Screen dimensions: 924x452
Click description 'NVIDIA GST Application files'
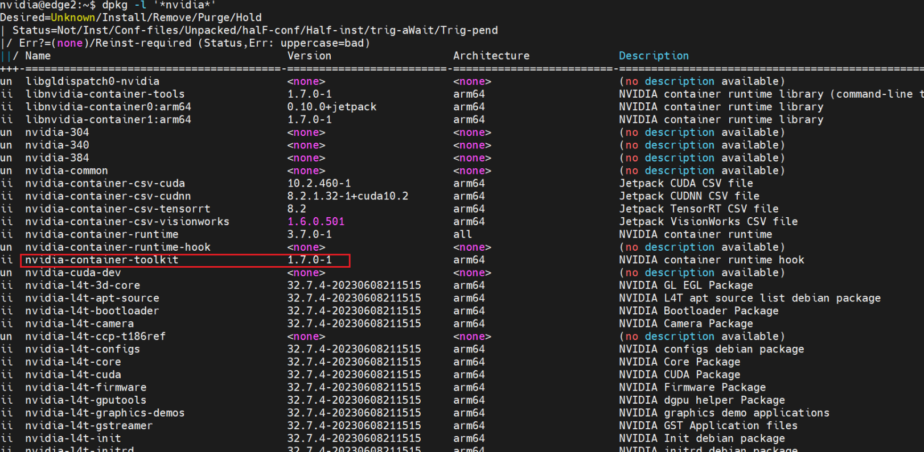708,426
